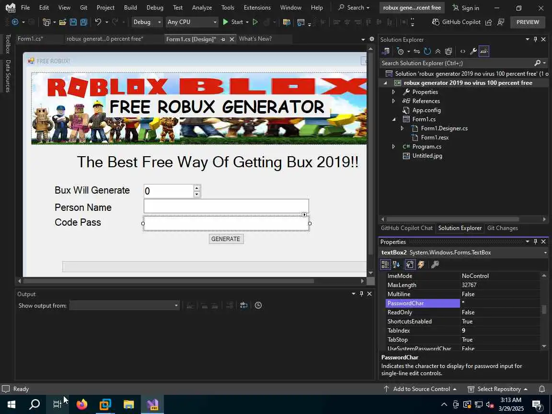
Task: Switch views icon in Solution Explorer toolbar
Action: (x=385, y=51)
